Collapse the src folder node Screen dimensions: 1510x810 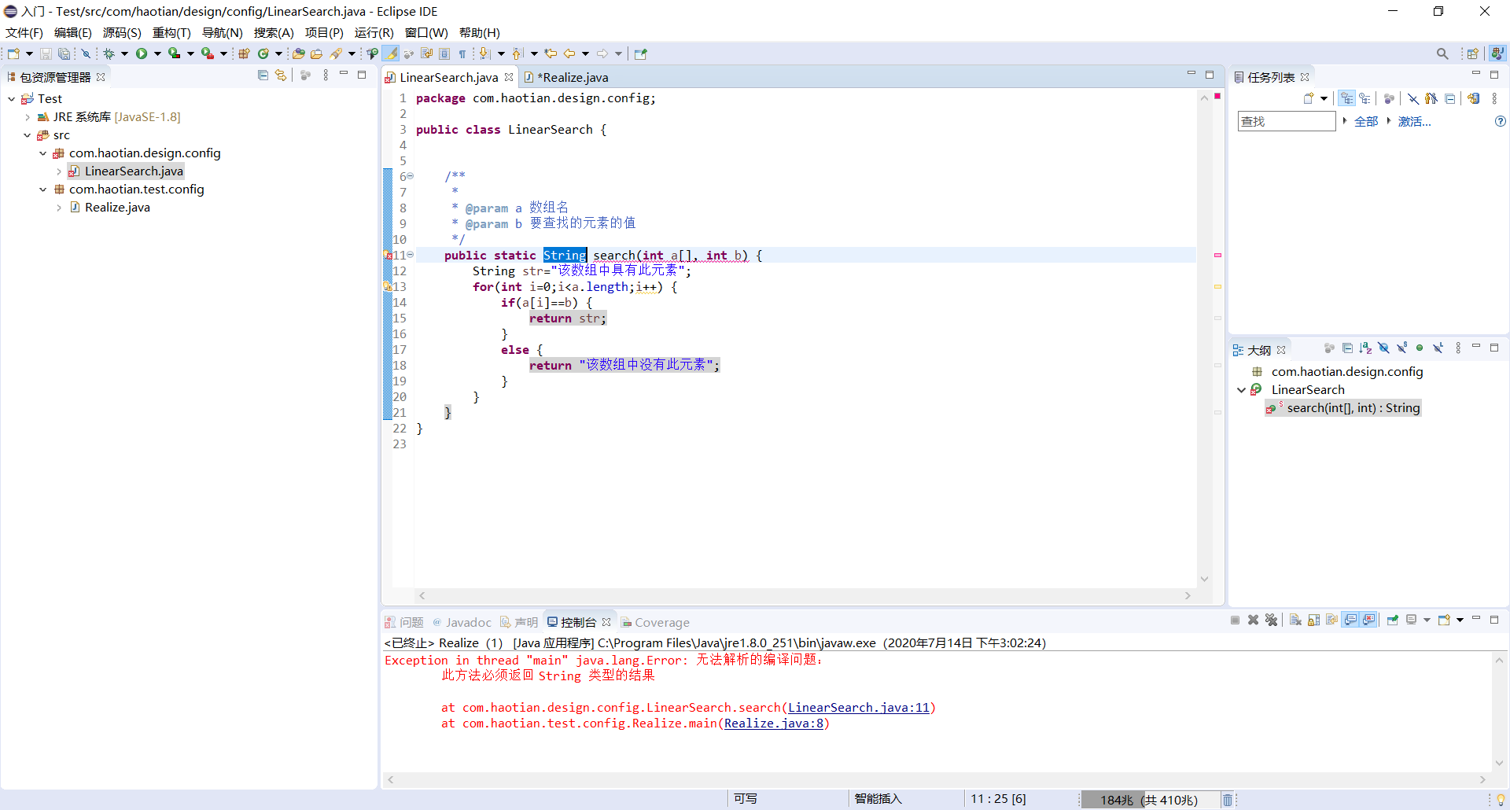28,135
